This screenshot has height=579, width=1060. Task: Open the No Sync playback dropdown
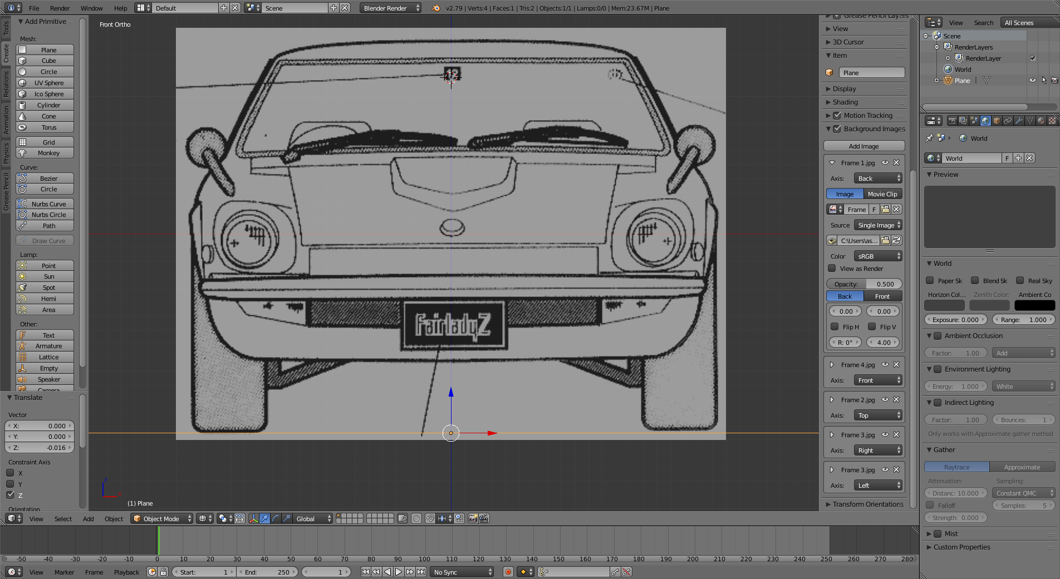pos(462,572)
